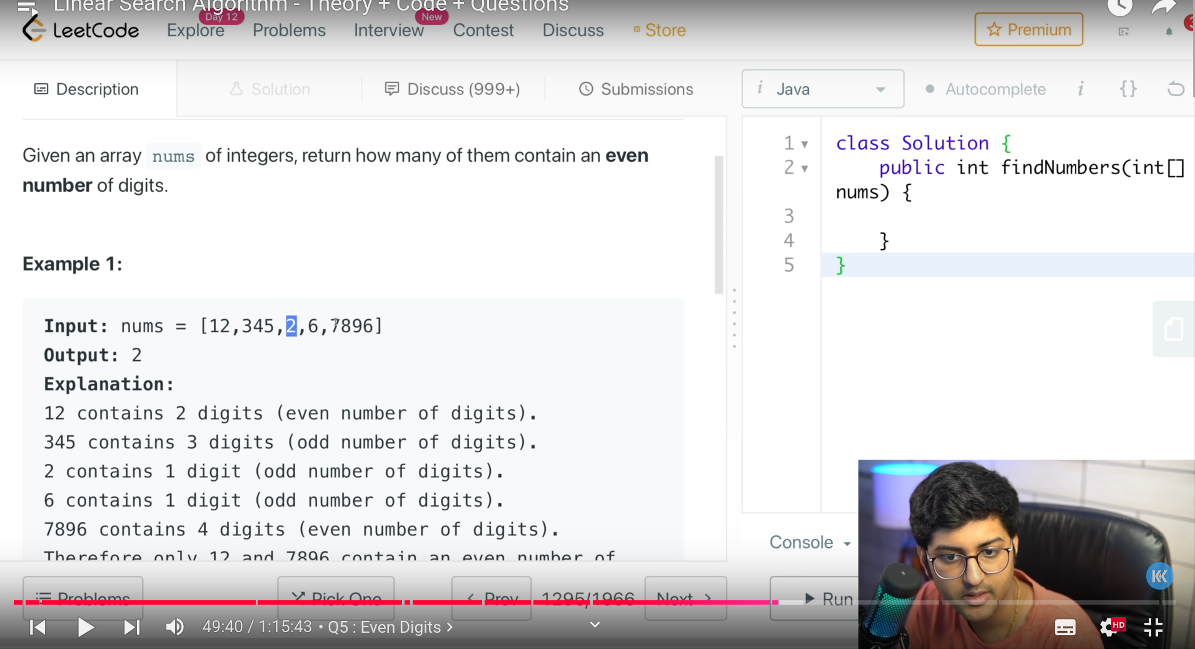Image resolution: width=1195 pixels, height=649 pixels.
Task: Play the paused video
Action: (86, 627)
